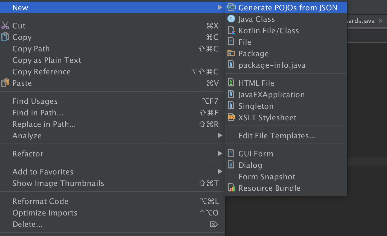
Task: Open Edit File Templates...
Action: [x=277, y=136]
